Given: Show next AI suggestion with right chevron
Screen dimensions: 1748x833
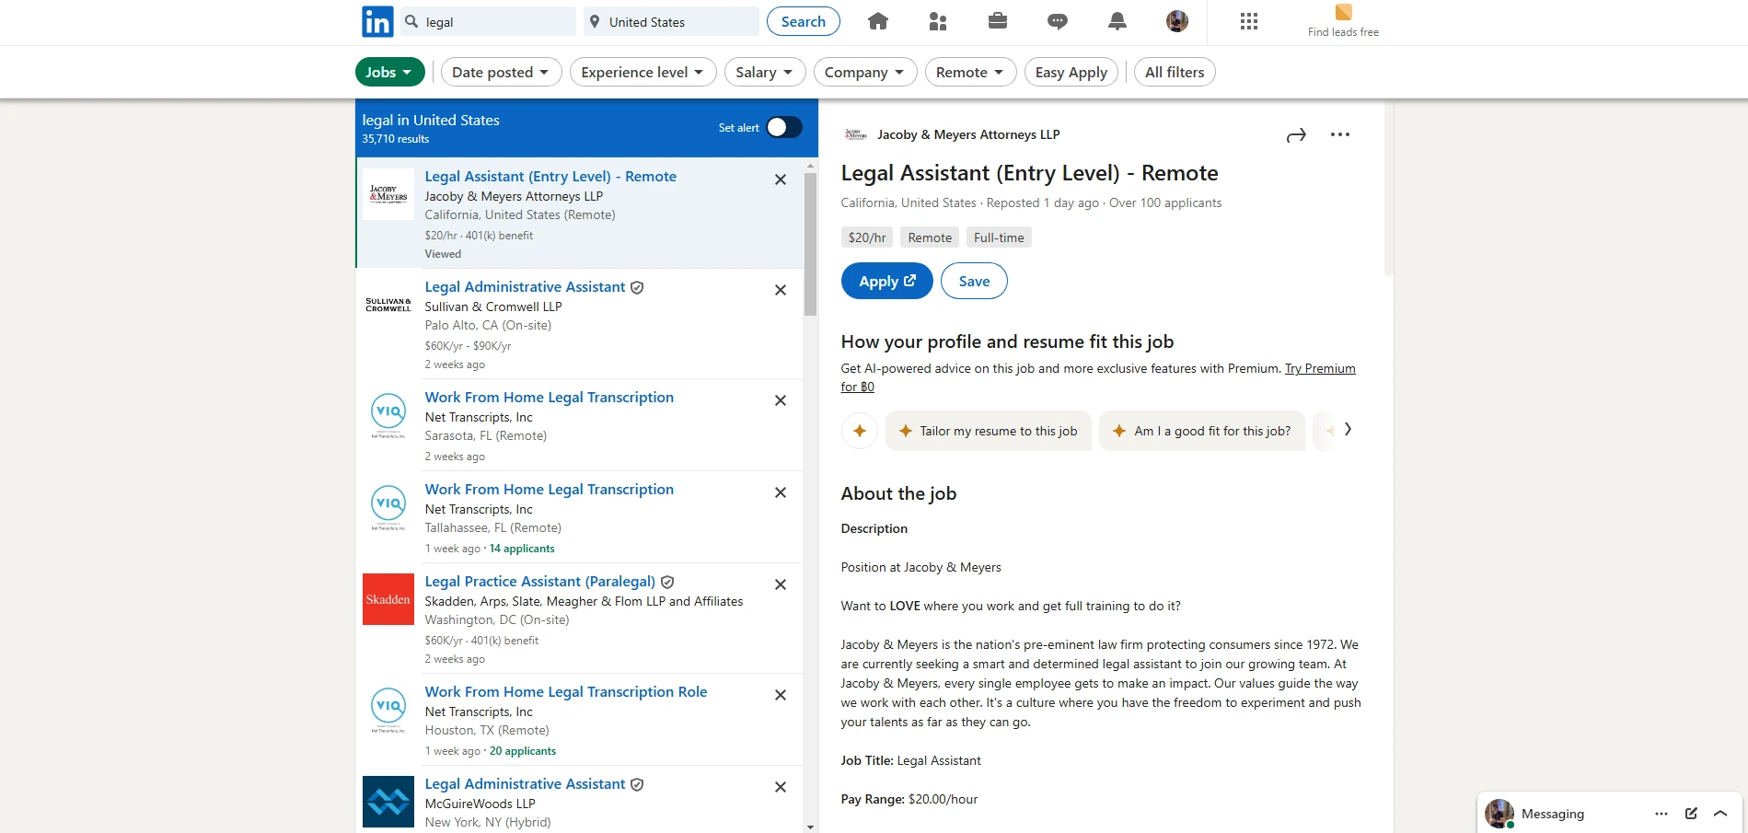Looking at the screenshot, I should pos(1348,429).
